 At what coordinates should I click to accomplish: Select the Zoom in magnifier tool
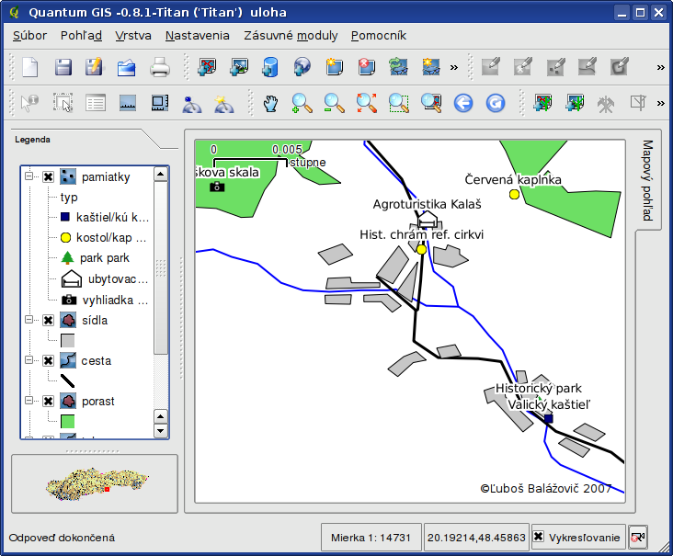click(x=302, y=103)
